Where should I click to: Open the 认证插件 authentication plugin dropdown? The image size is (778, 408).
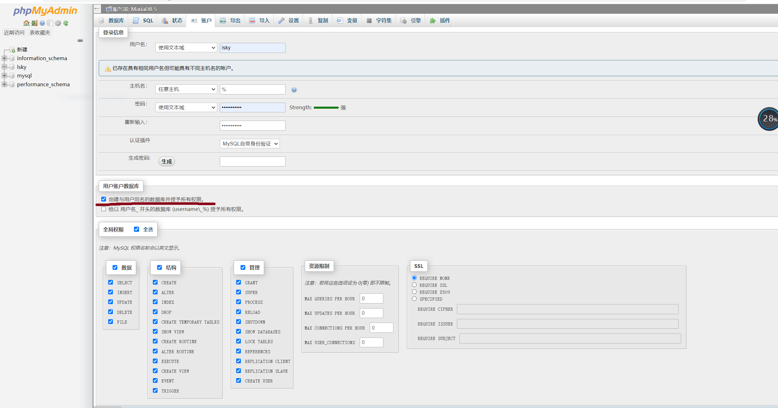pos(249,144)
